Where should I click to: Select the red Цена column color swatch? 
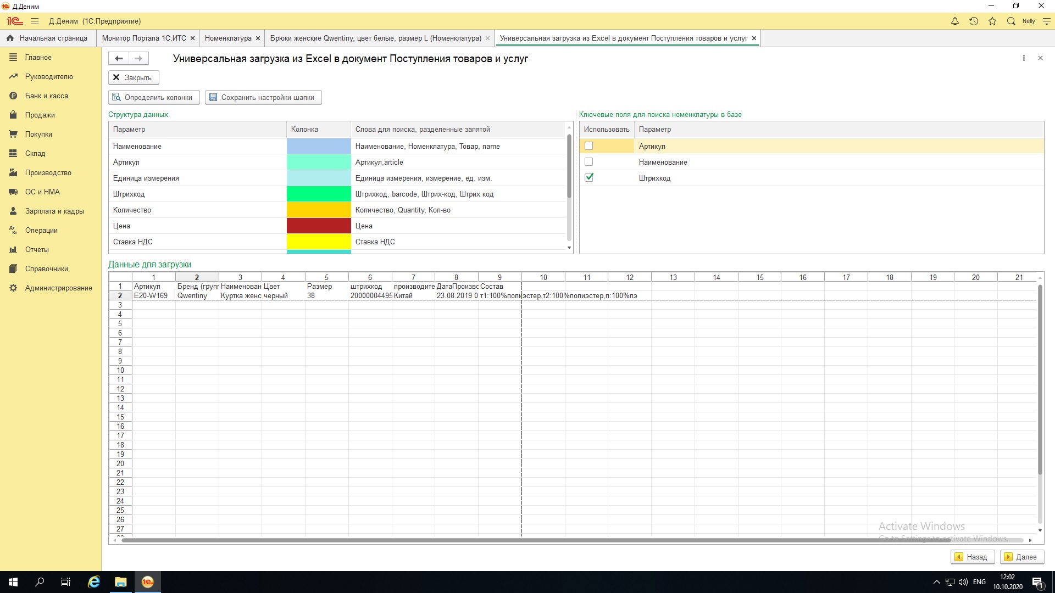(x=319, y=226)
